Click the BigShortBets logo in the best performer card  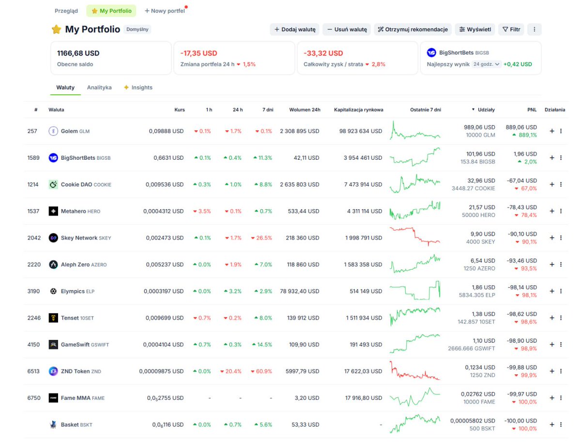click(431, 53)
